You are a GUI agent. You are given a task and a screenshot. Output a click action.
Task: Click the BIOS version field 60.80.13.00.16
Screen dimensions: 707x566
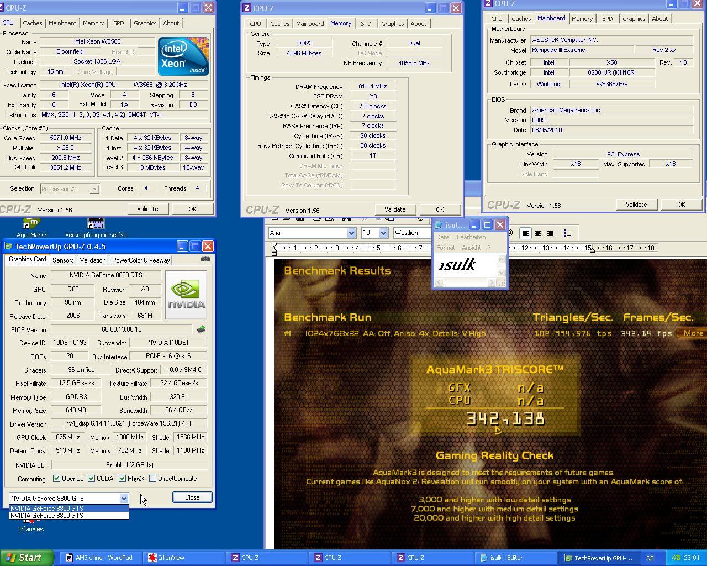tap(122, 329)
